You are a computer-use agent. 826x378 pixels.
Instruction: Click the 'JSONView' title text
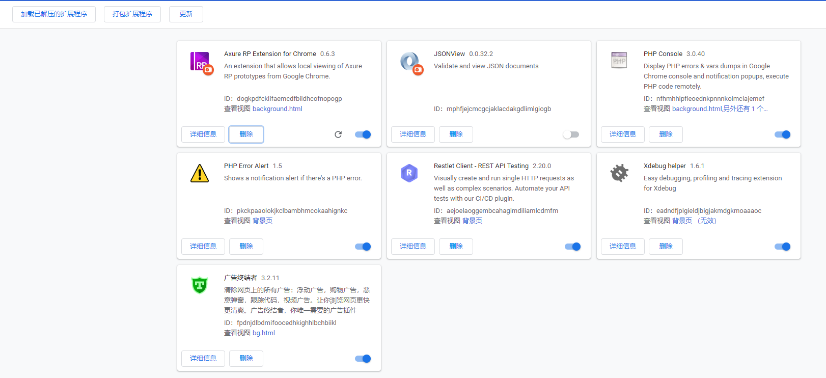449,54
